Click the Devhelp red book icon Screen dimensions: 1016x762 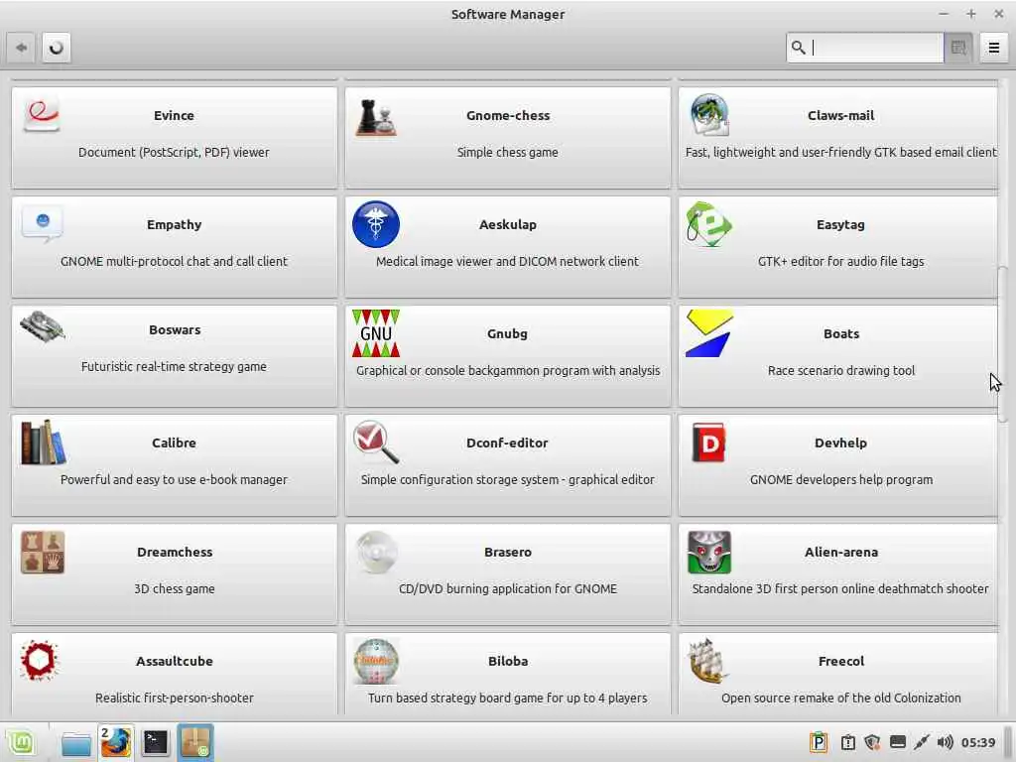(708, 443)
